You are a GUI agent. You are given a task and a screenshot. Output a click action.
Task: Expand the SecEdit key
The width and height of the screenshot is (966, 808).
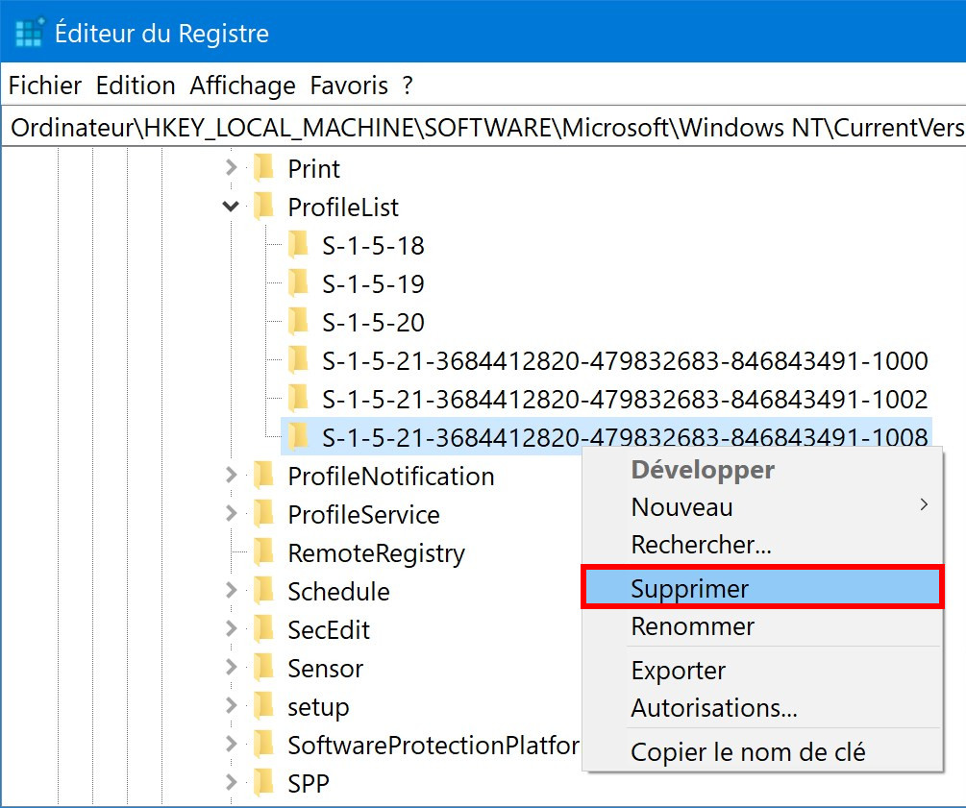click(231, 628)
